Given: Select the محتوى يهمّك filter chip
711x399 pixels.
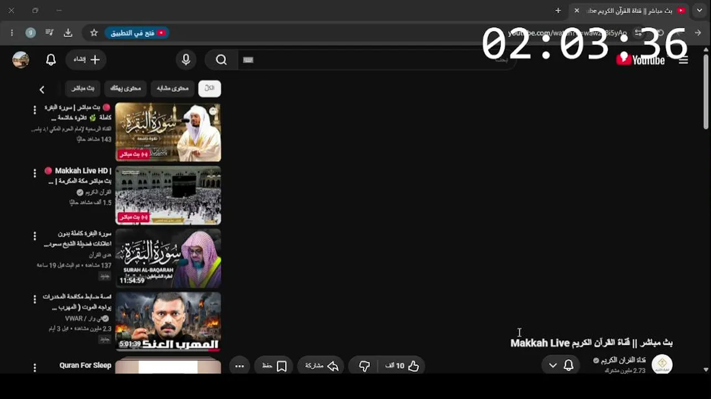Looking at the screenshot, I should point(125,88).
